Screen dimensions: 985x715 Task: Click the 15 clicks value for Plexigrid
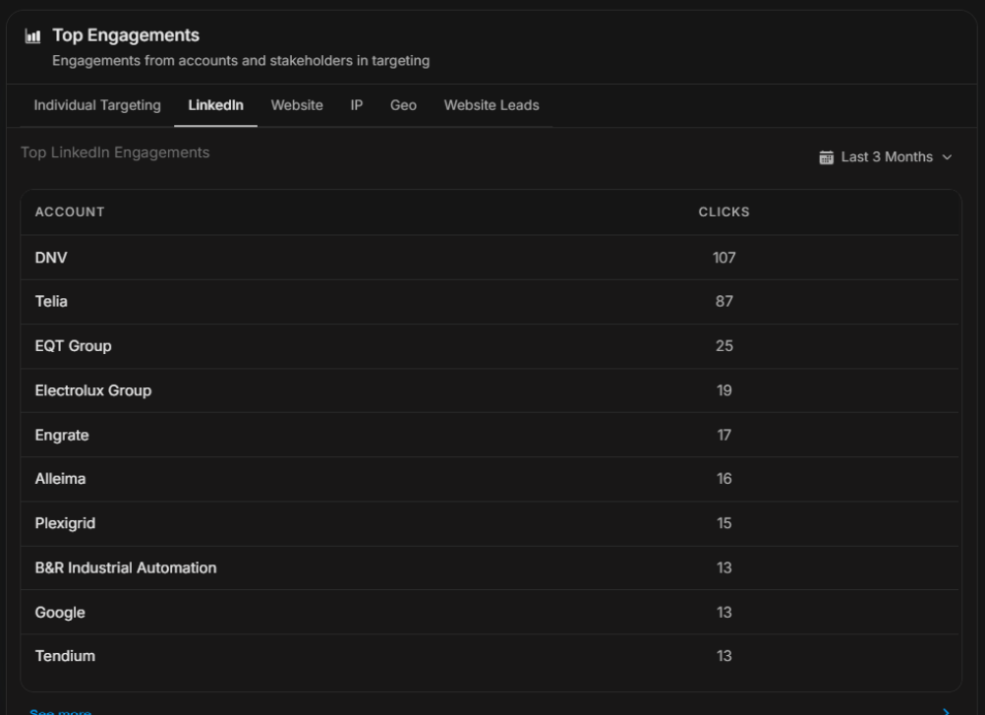click(x=724, y=523)
